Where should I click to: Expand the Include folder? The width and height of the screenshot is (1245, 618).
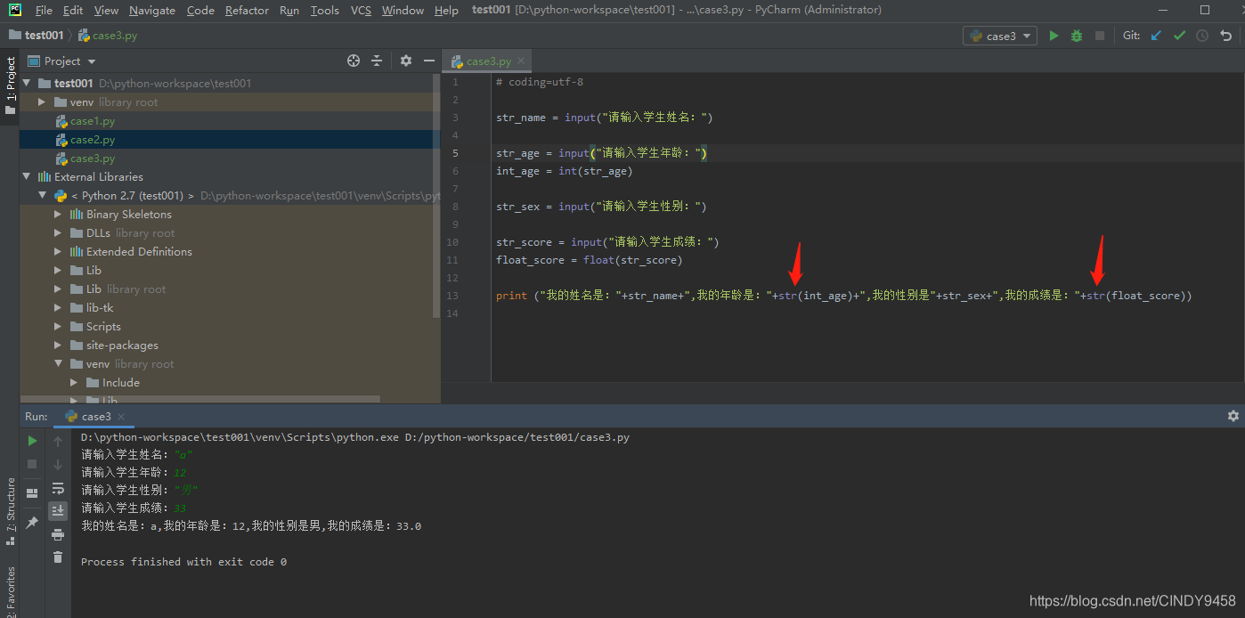[74, 382]
